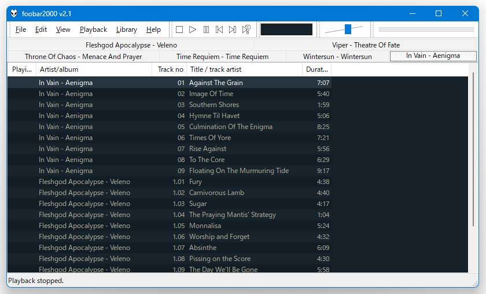Open the File menu
This screenshot has width=486, height=294.
tap(21, 30)
